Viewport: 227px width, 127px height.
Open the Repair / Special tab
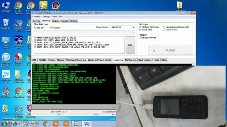[60, 21]
